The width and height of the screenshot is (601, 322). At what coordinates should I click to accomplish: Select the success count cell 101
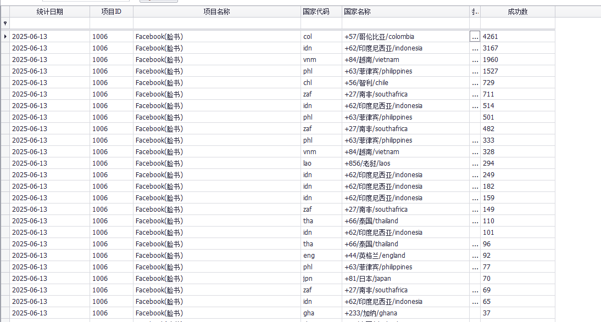[518, 232]
